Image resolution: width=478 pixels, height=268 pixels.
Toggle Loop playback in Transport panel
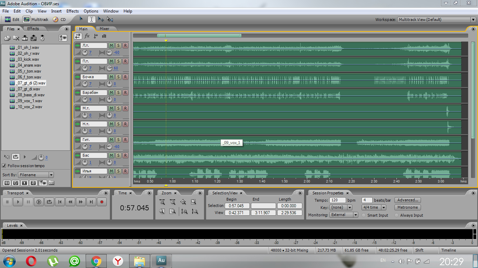[x=49, y=202]
